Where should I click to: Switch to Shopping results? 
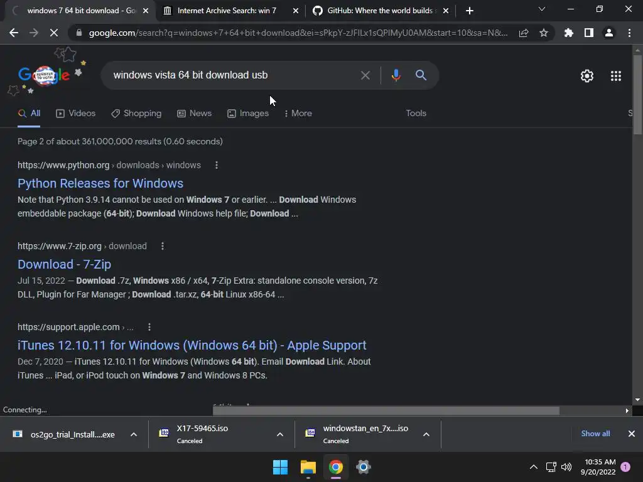tap(136, 114)
